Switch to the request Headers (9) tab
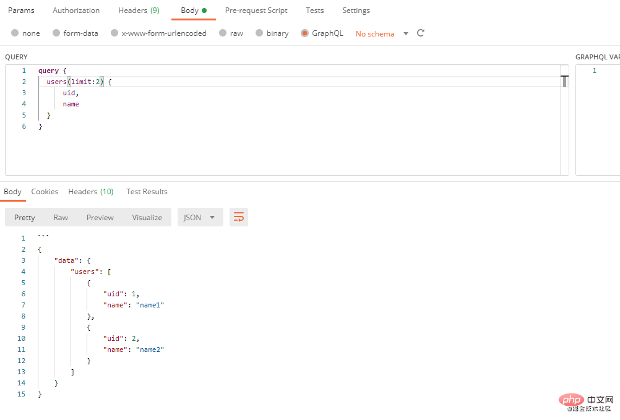Image resolution: width=620 pixels, height=420 pixels. 139,11
